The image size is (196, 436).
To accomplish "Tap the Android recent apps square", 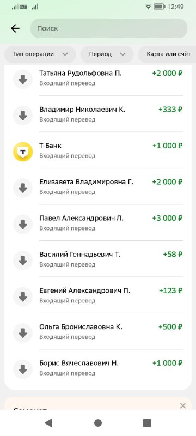I will (x=147, y=423).
